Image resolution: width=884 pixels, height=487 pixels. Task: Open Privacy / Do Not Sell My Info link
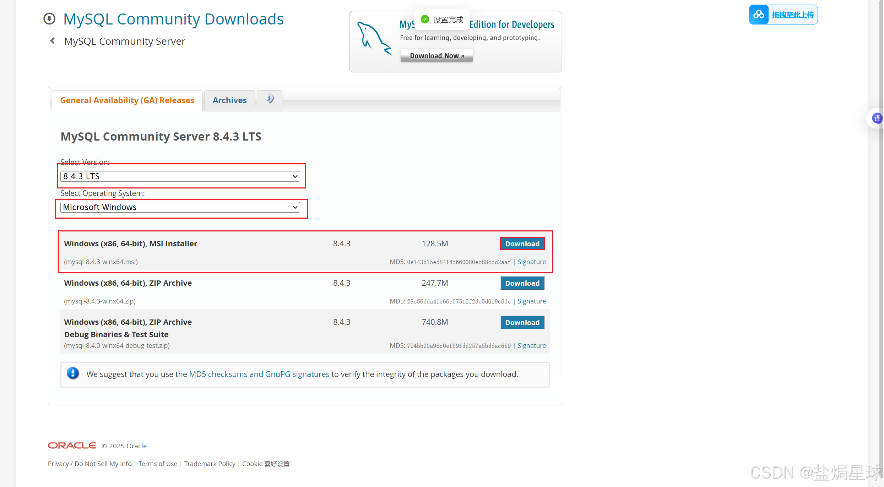coord(90,464)
